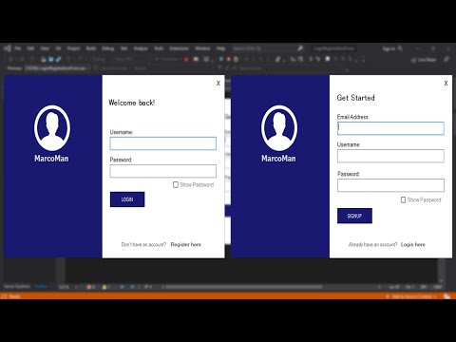Close the Welcome back login form
This screenshot has width=456, height=342.
[218, 83]
